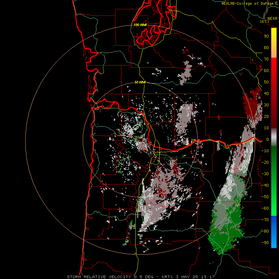Click the "NEXR" label above the color scale
Image resolution: width=279 pixels, height=279 pixels.
click(x=272, y=19)
